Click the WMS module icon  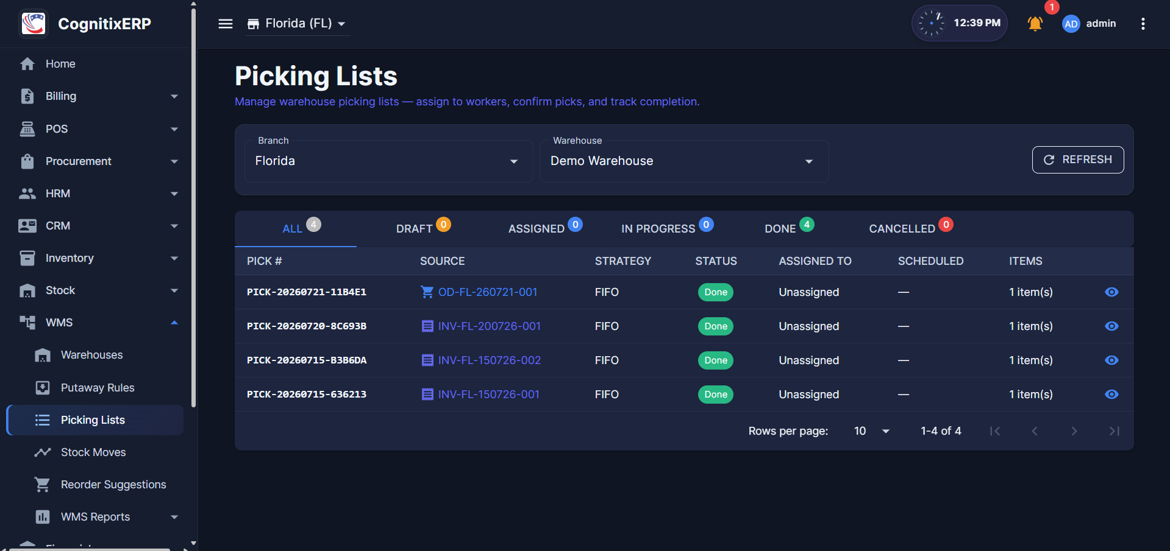[x=27, y=323]
